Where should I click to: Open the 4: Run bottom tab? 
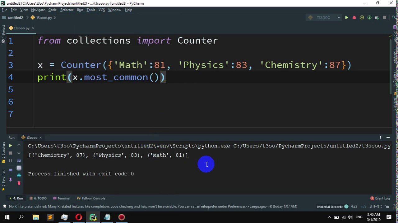[16, 198]
